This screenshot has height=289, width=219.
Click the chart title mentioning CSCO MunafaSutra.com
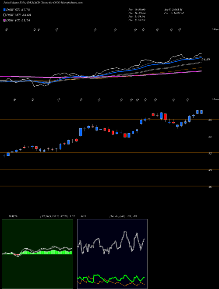(43, 3)
